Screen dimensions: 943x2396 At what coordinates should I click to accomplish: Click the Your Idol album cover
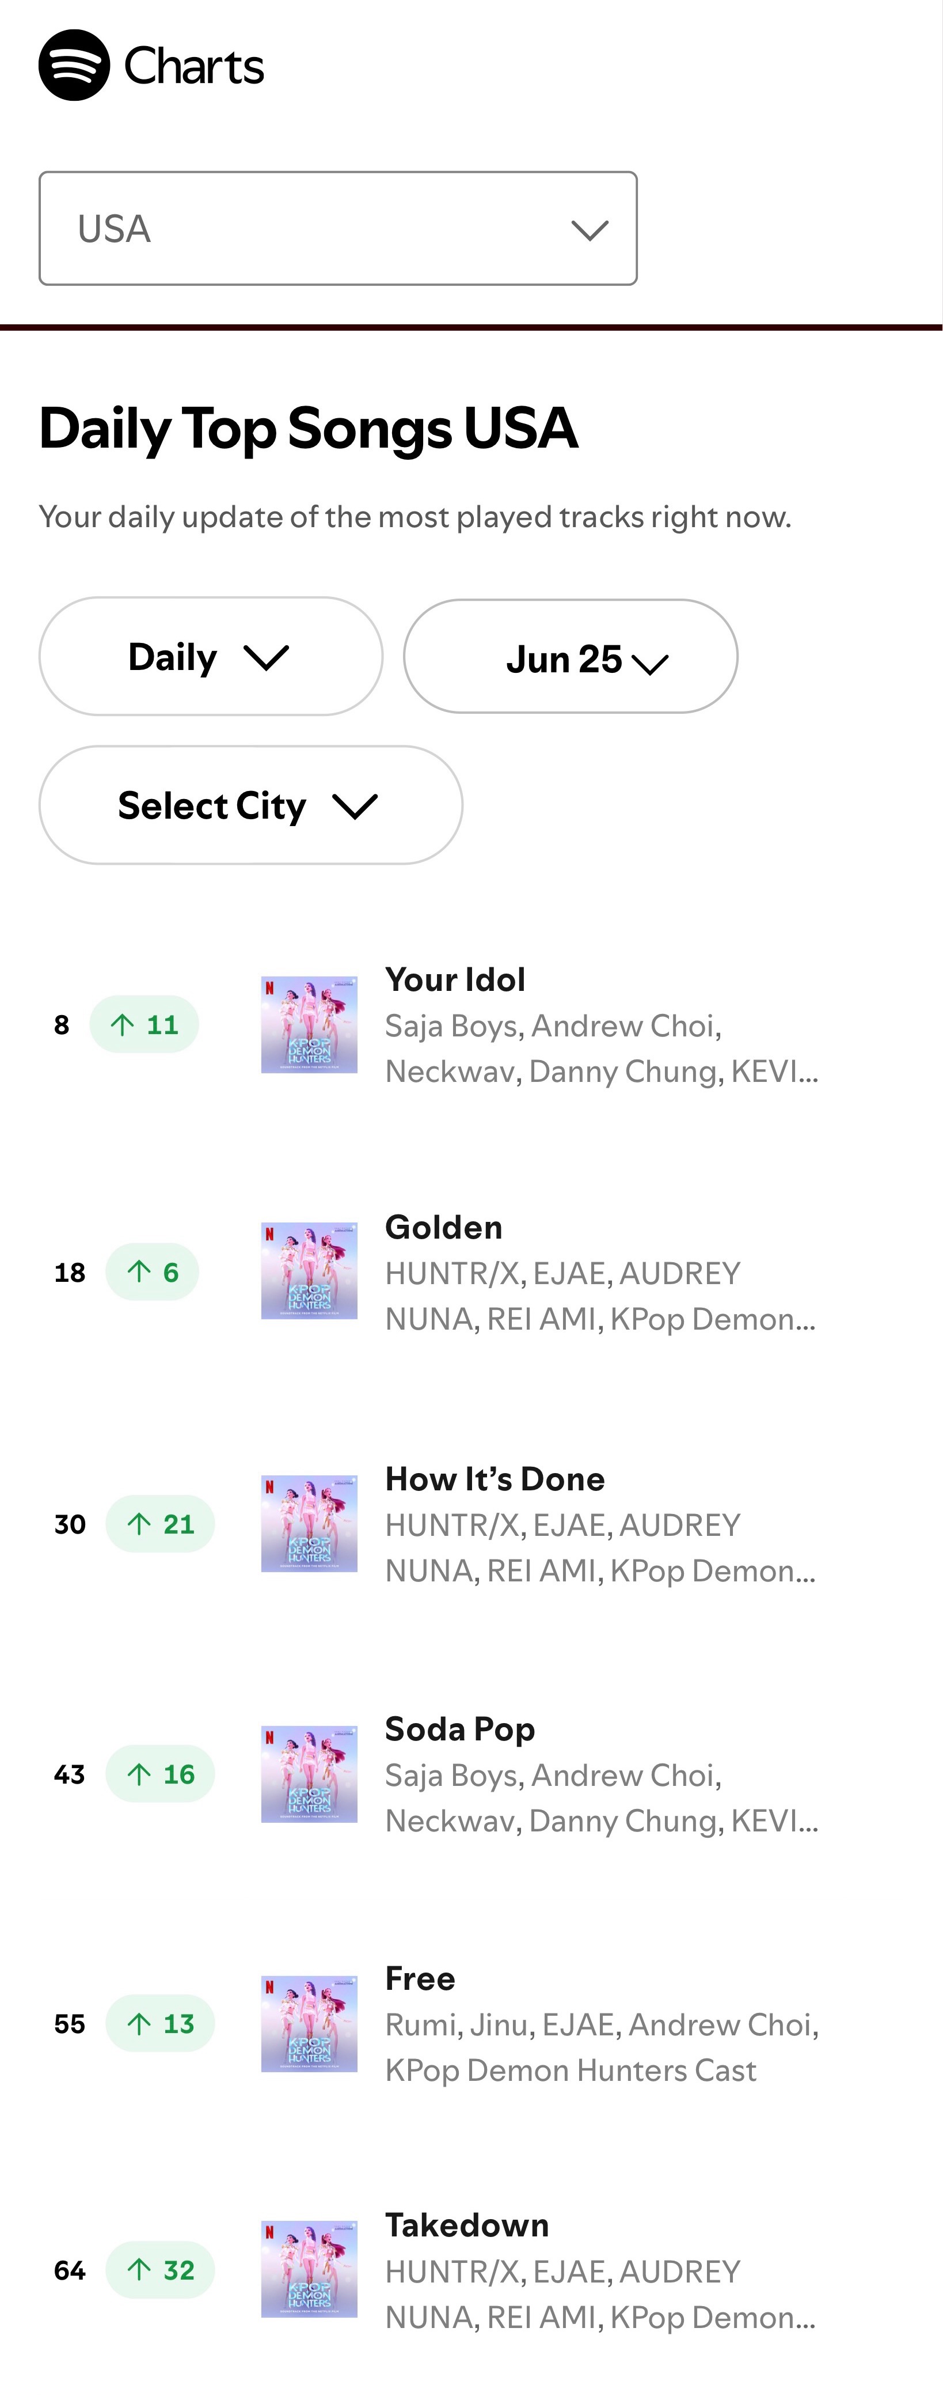309,1025
